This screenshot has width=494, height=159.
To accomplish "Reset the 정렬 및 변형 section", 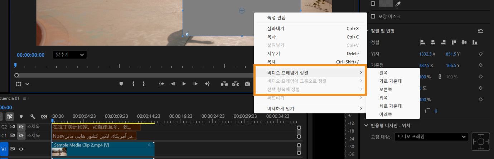I will pos(480,31).
